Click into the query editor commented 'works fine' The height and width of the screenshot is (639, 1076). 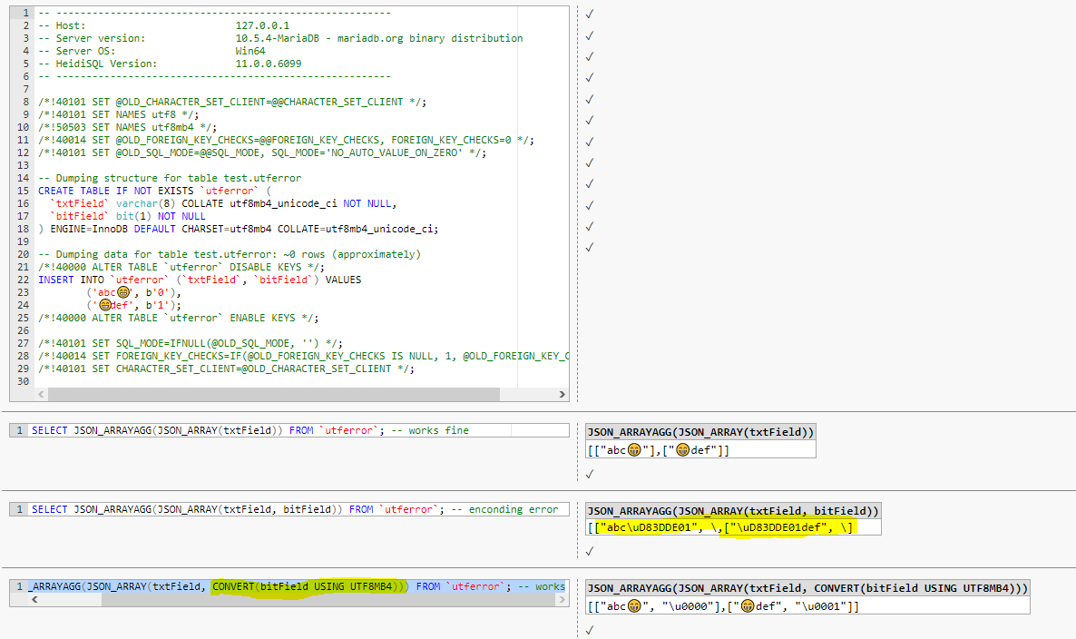(x=299, y=430)
